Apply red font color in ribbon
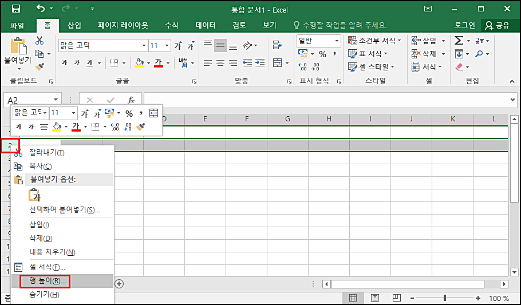The width and height of the screenshot is (521, 305). (159, 62)
